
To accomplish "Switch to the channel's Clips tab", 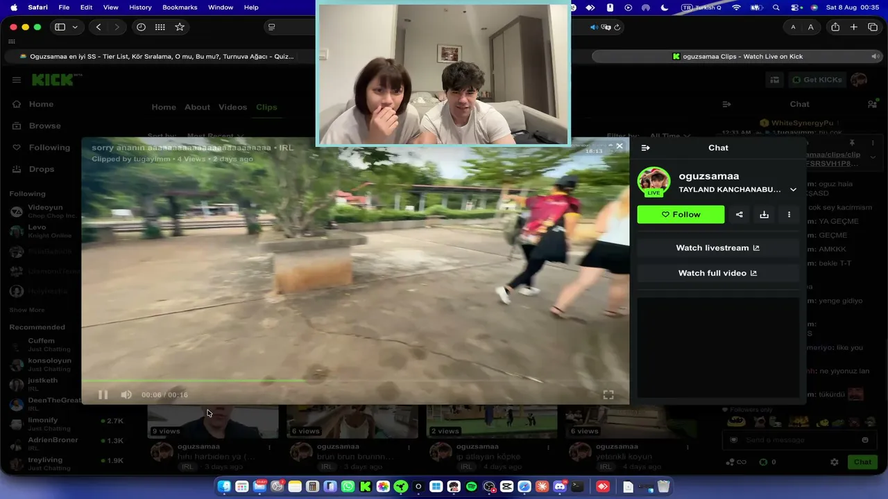I will [x=266, y=107].
